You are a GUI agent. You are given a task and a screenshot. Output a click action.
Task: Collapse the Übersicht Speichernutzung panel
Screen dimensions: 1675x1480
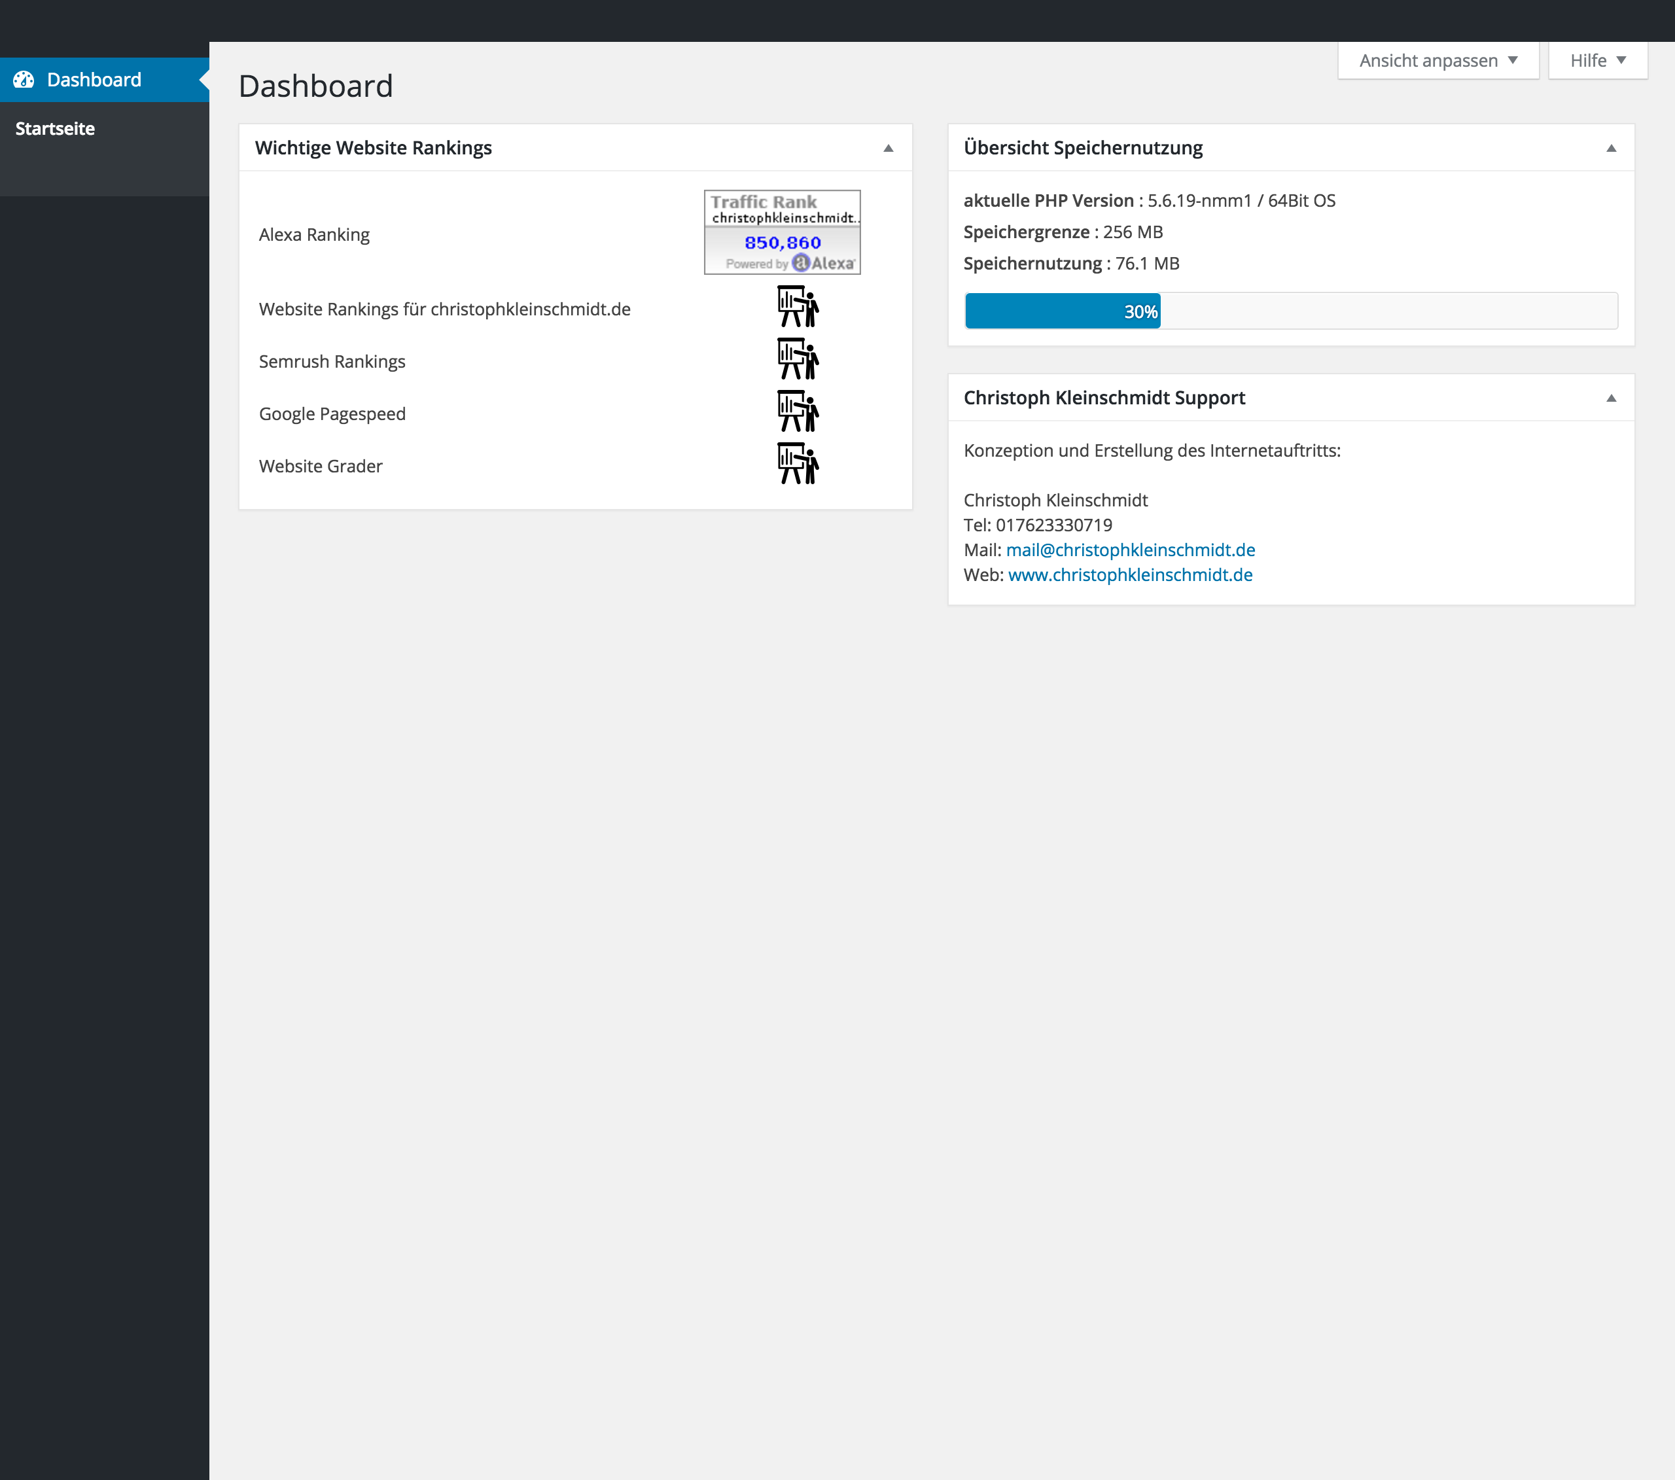[1611, 149]
